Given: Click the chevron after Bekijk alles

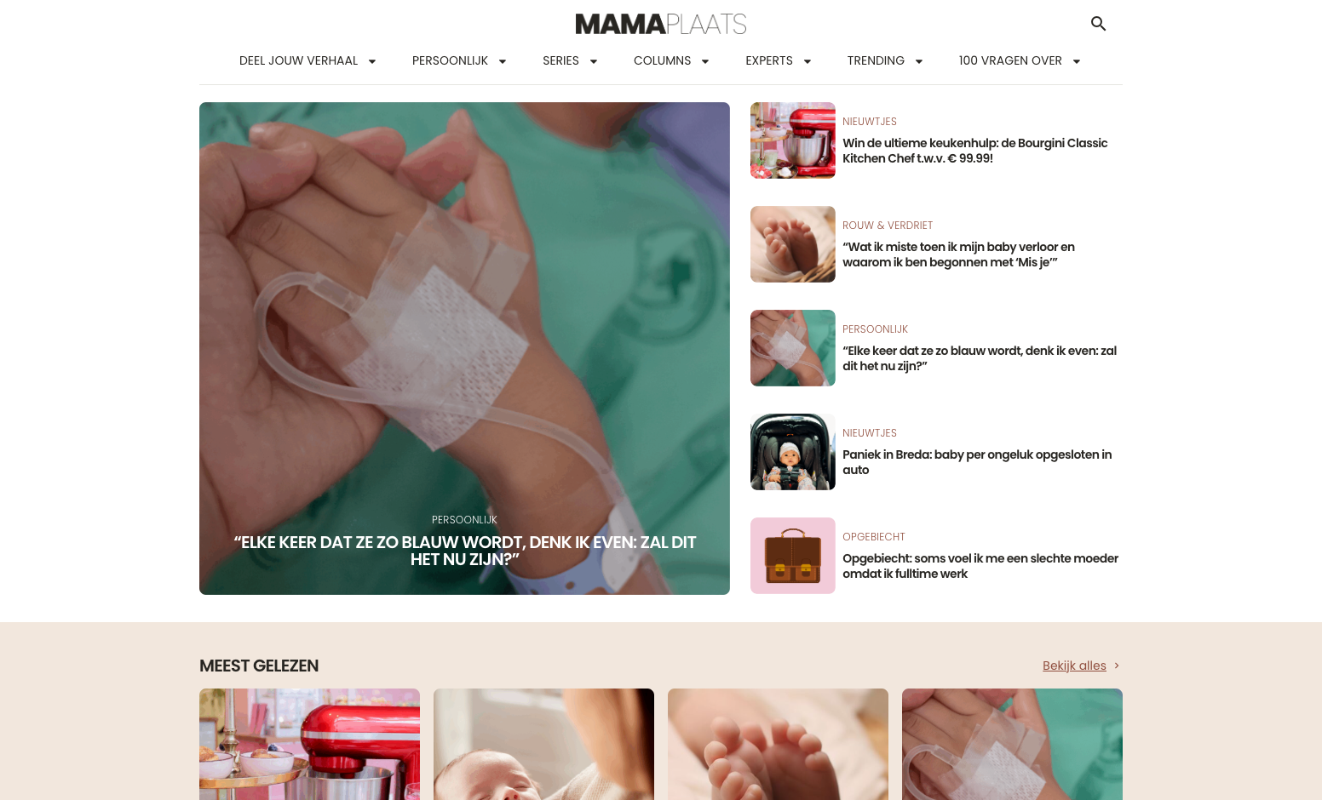Looking at the screenshot, I should tap(1117, 666).
